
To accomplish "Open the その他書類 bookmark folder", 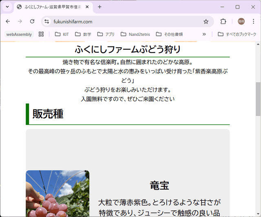I will pos(170,34).
